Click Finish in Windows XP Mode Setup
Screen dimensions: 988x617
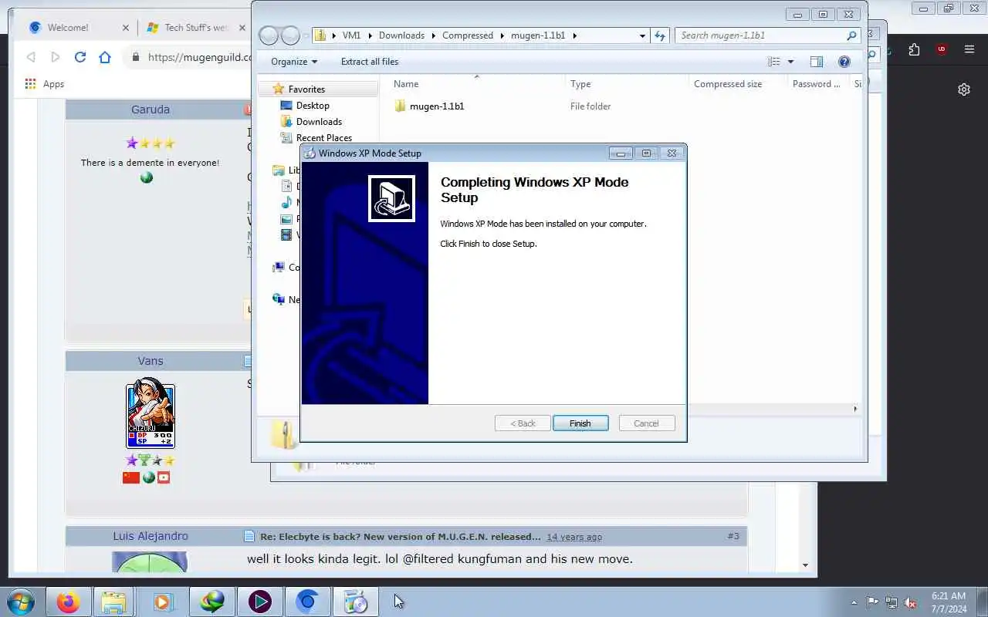tap(580, 423)
